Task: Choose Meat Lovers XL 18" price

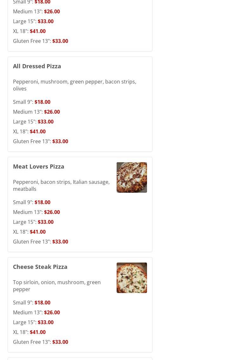Action: point(37,232)
